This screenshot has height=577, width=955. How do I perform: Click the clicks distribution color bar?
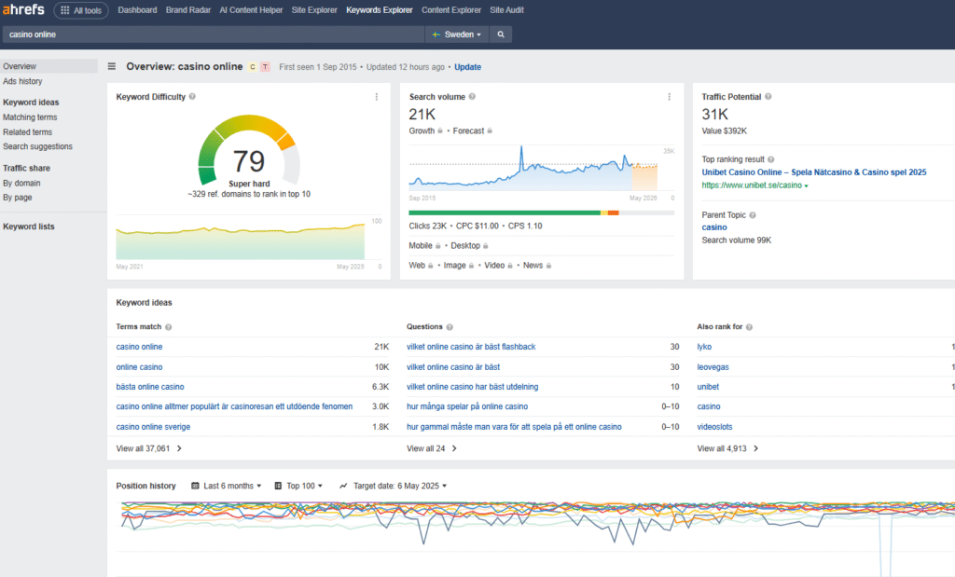point(542,213)
